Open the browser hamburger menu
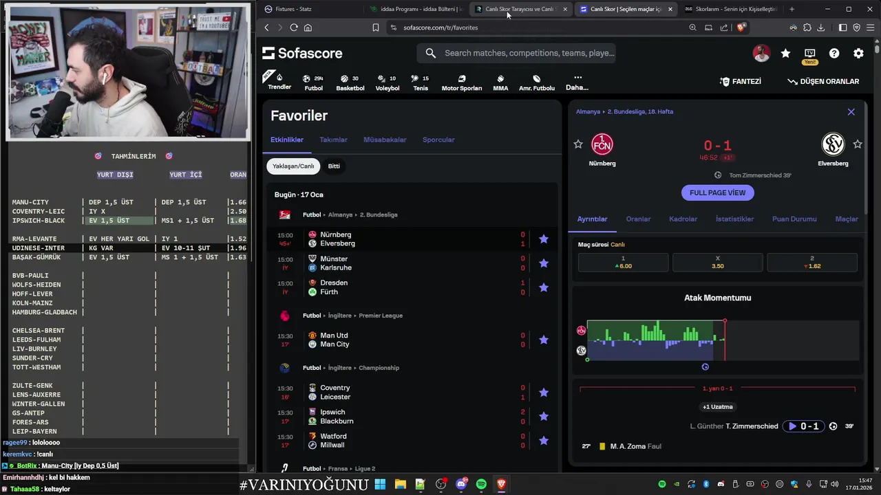This screenshot has width=881, height=495. [x=870, y=27]
